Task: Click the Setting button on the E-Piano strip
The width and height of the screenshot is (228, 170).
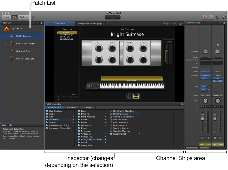Action: (x=205, y=57)
